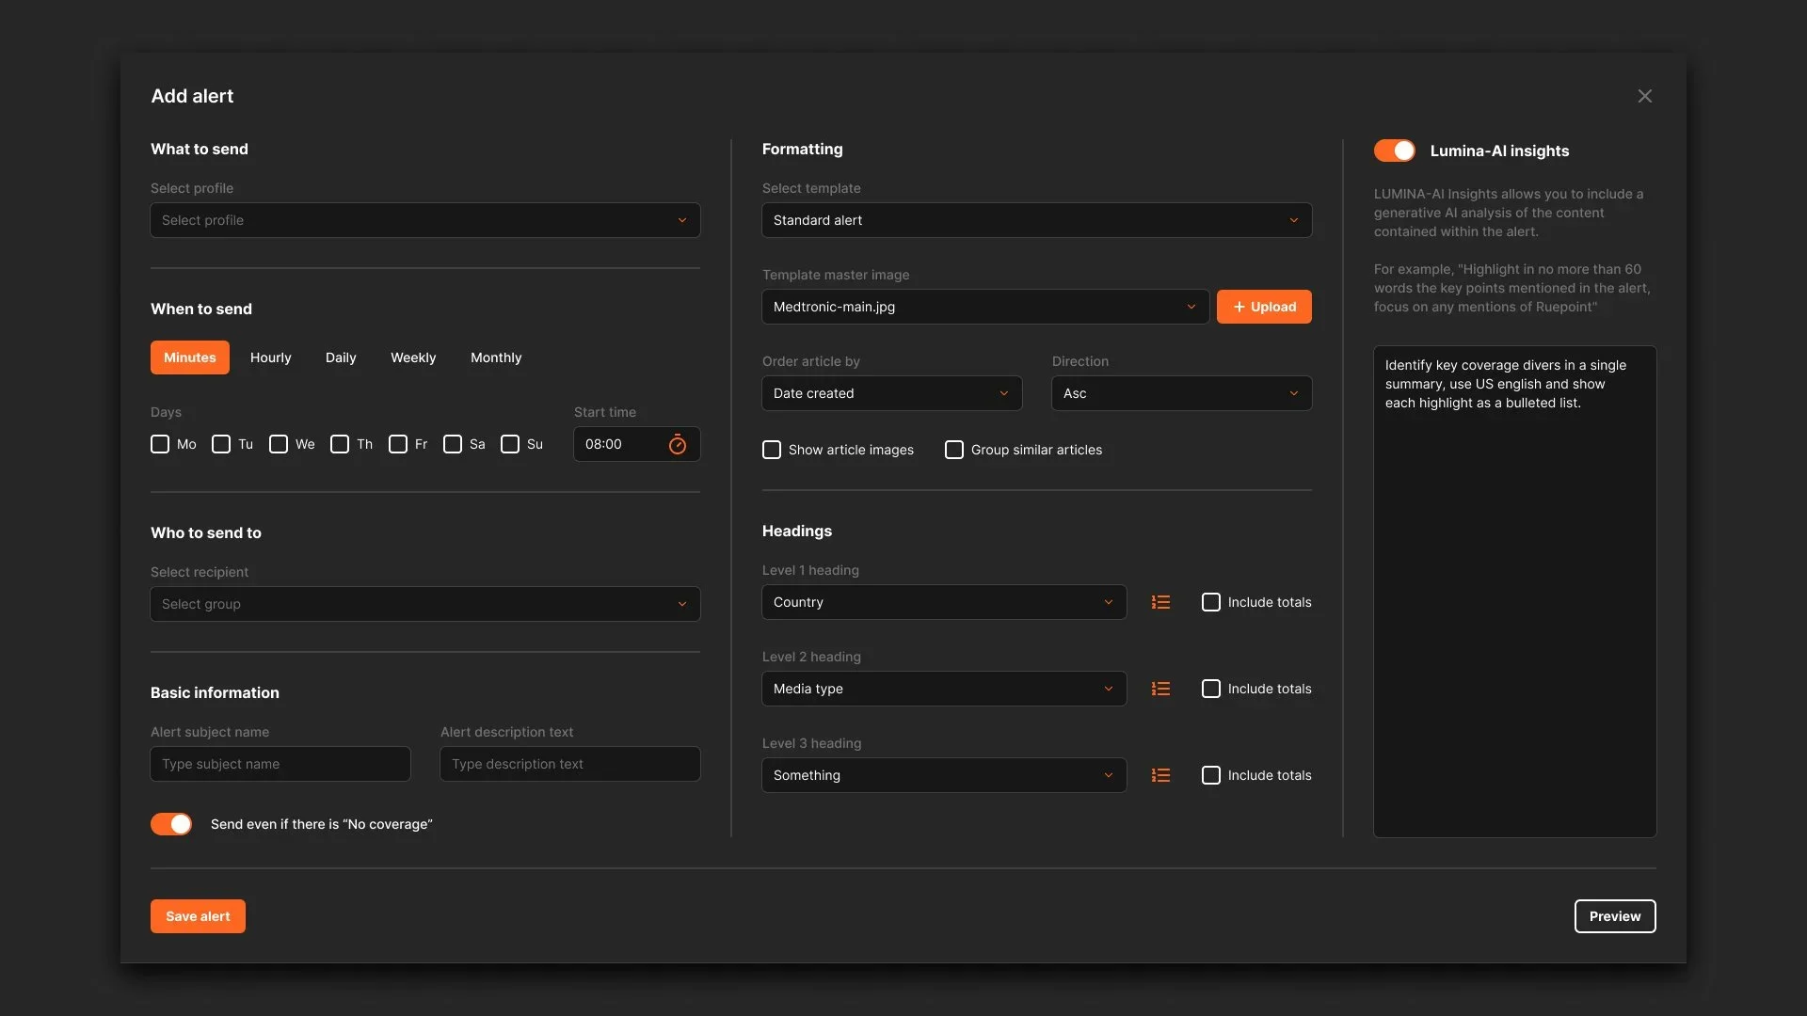Screen dimensions: 1807x1016
Task: Close the Add alert dialog
Action: (1644, 96)
